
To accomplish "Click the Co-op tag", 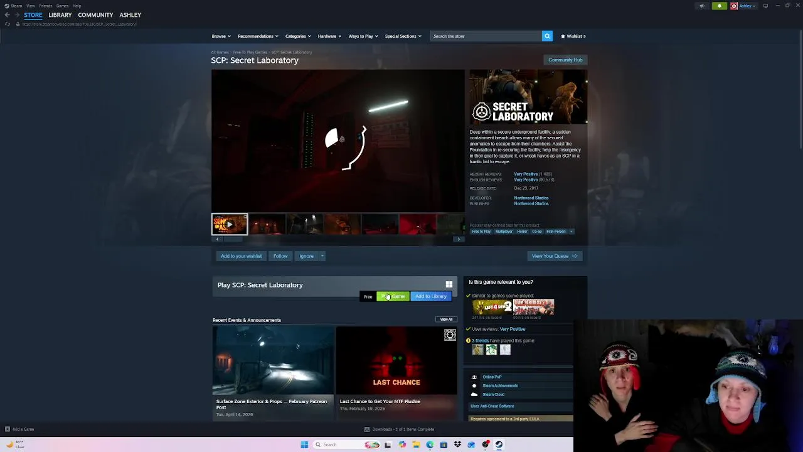I will pos(537,232).
